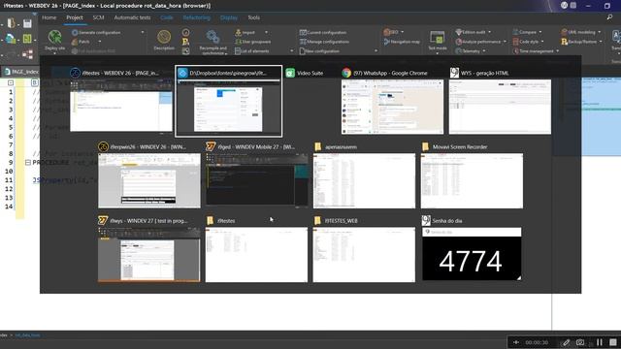Click the Edition audit icon
Screen dimensions: 621x349
pyautogui.click(x=459, y=32)
